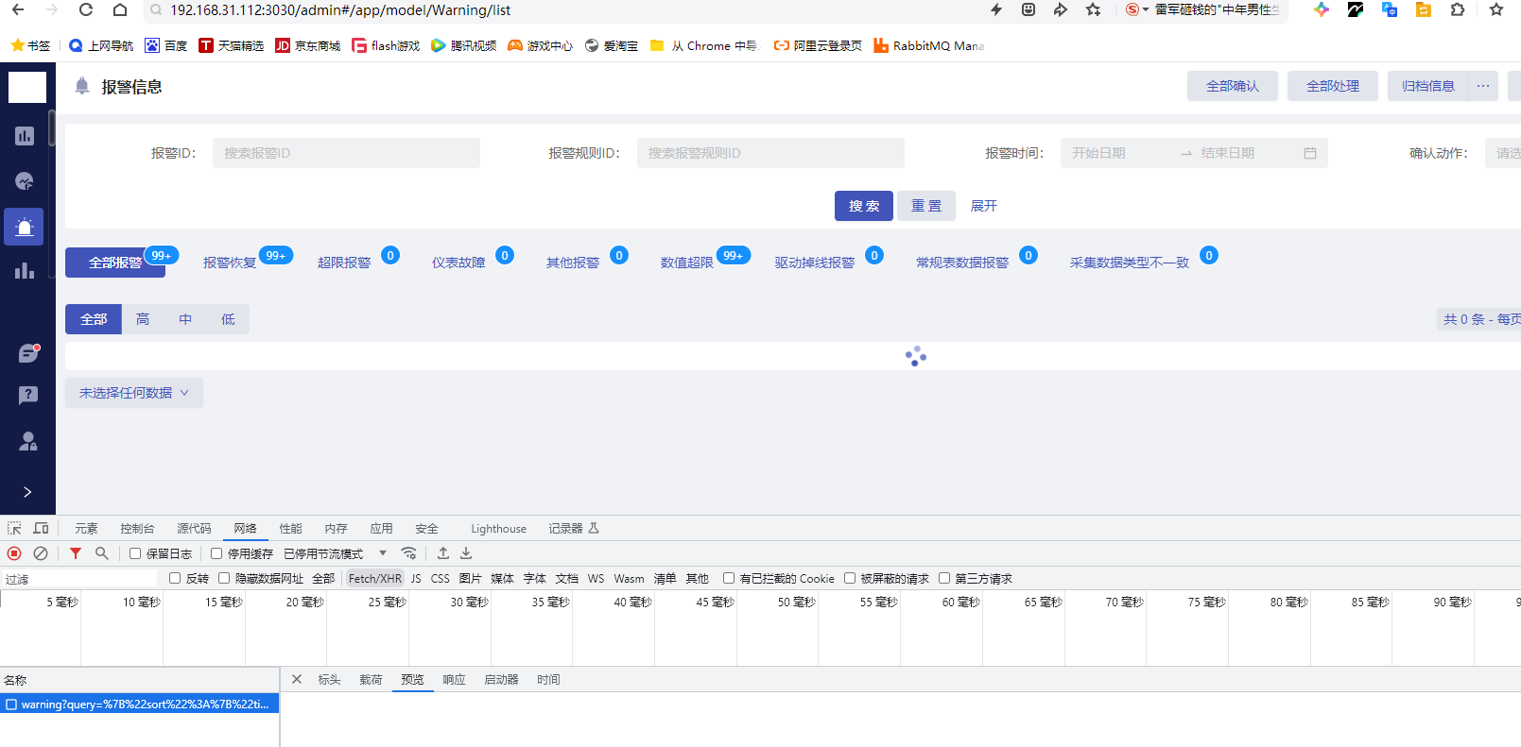Enable the 保留日志 checkbox
Image resolution: width=1521 pixels, height=747 pixels.
coord(135,553)
